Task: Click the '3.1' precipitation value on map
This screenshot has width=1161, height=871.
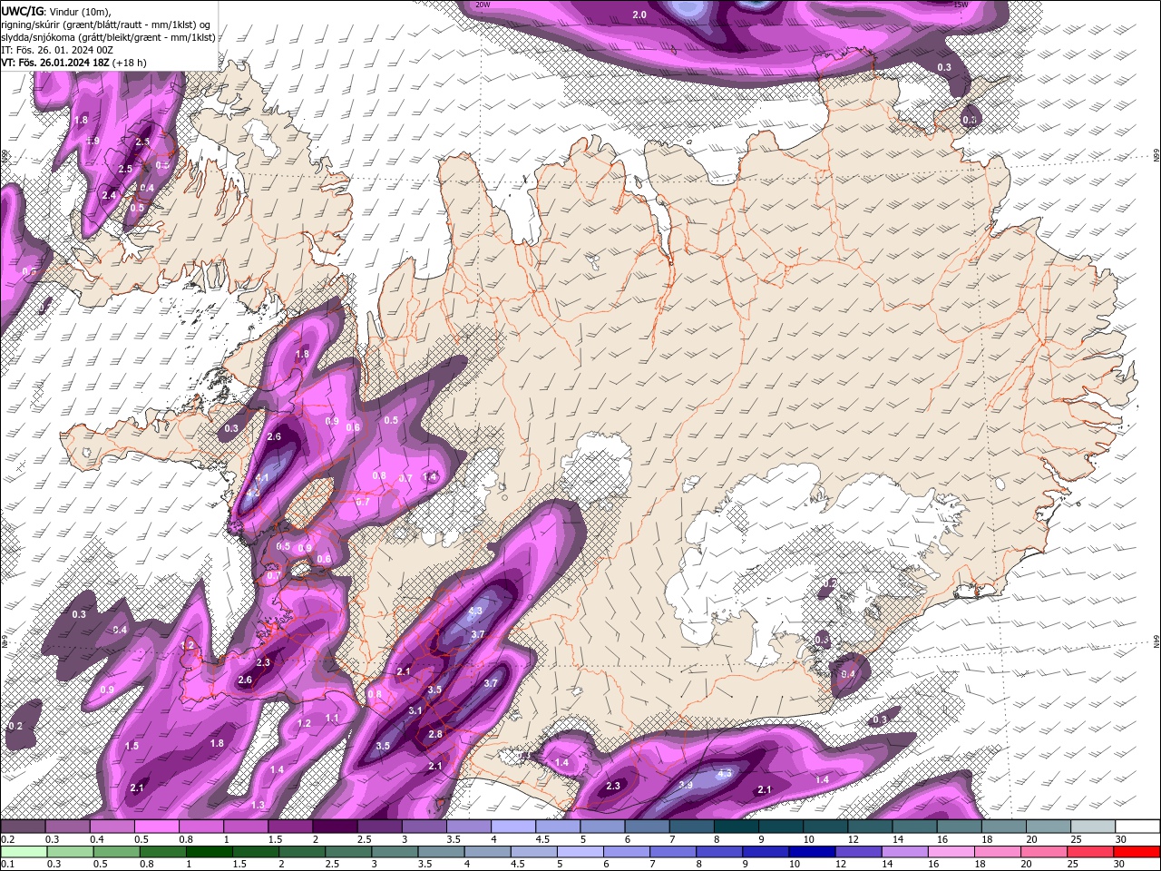Action: [x=415, y=710]
